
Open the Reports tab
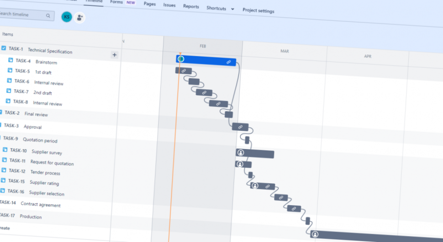coord(191,6)
